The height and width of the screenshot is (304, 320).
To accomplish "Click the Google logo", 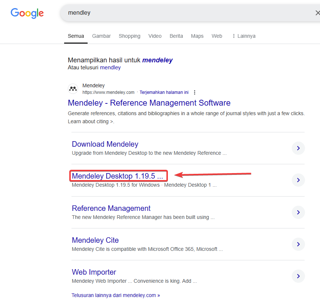I will tap(27, 13).
